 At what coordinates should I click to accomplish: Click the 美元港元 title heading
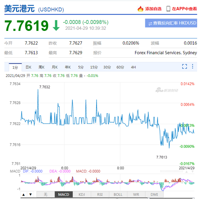coord(19,9)
